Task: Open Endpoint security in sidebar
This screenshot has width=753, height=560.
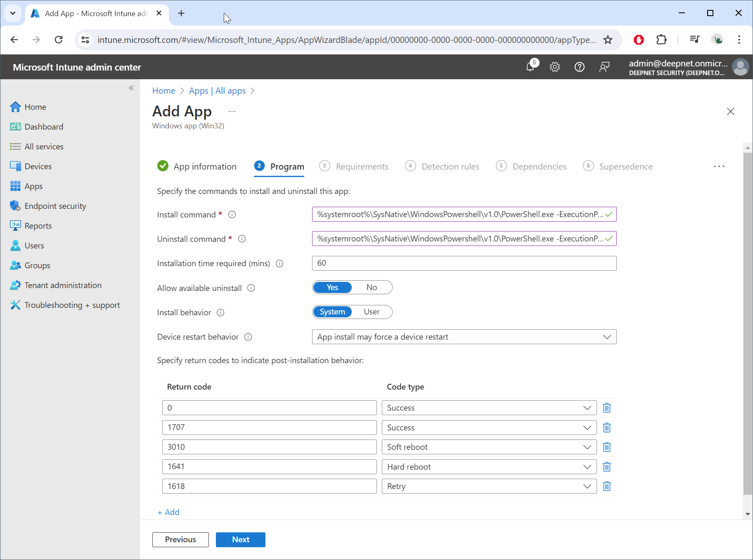Action: pos(55,206)
